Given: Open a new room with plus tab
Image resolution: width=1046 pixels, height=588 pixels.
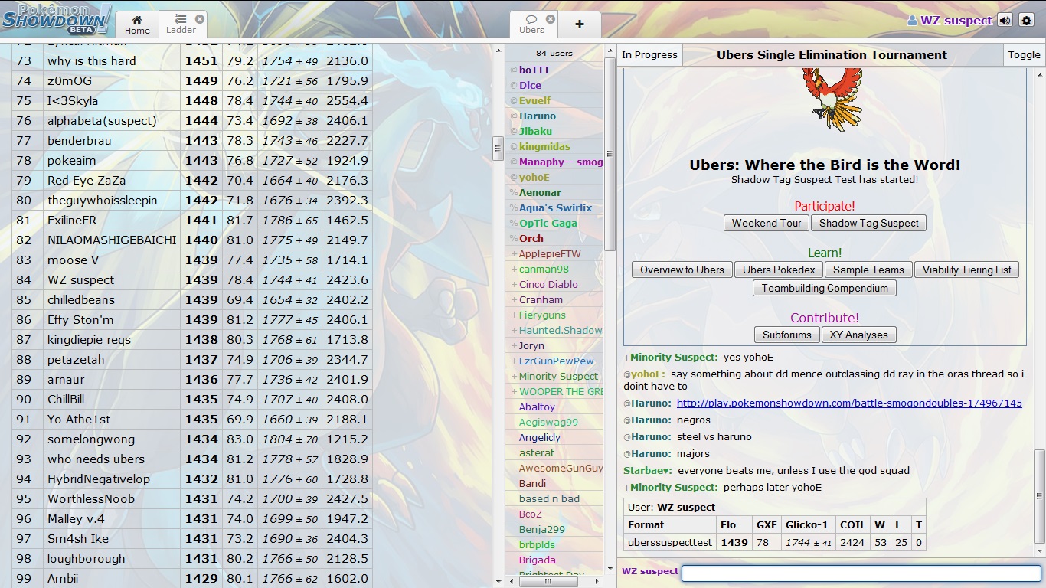Looking at the screenshot, I should click(x=580, y=24).
